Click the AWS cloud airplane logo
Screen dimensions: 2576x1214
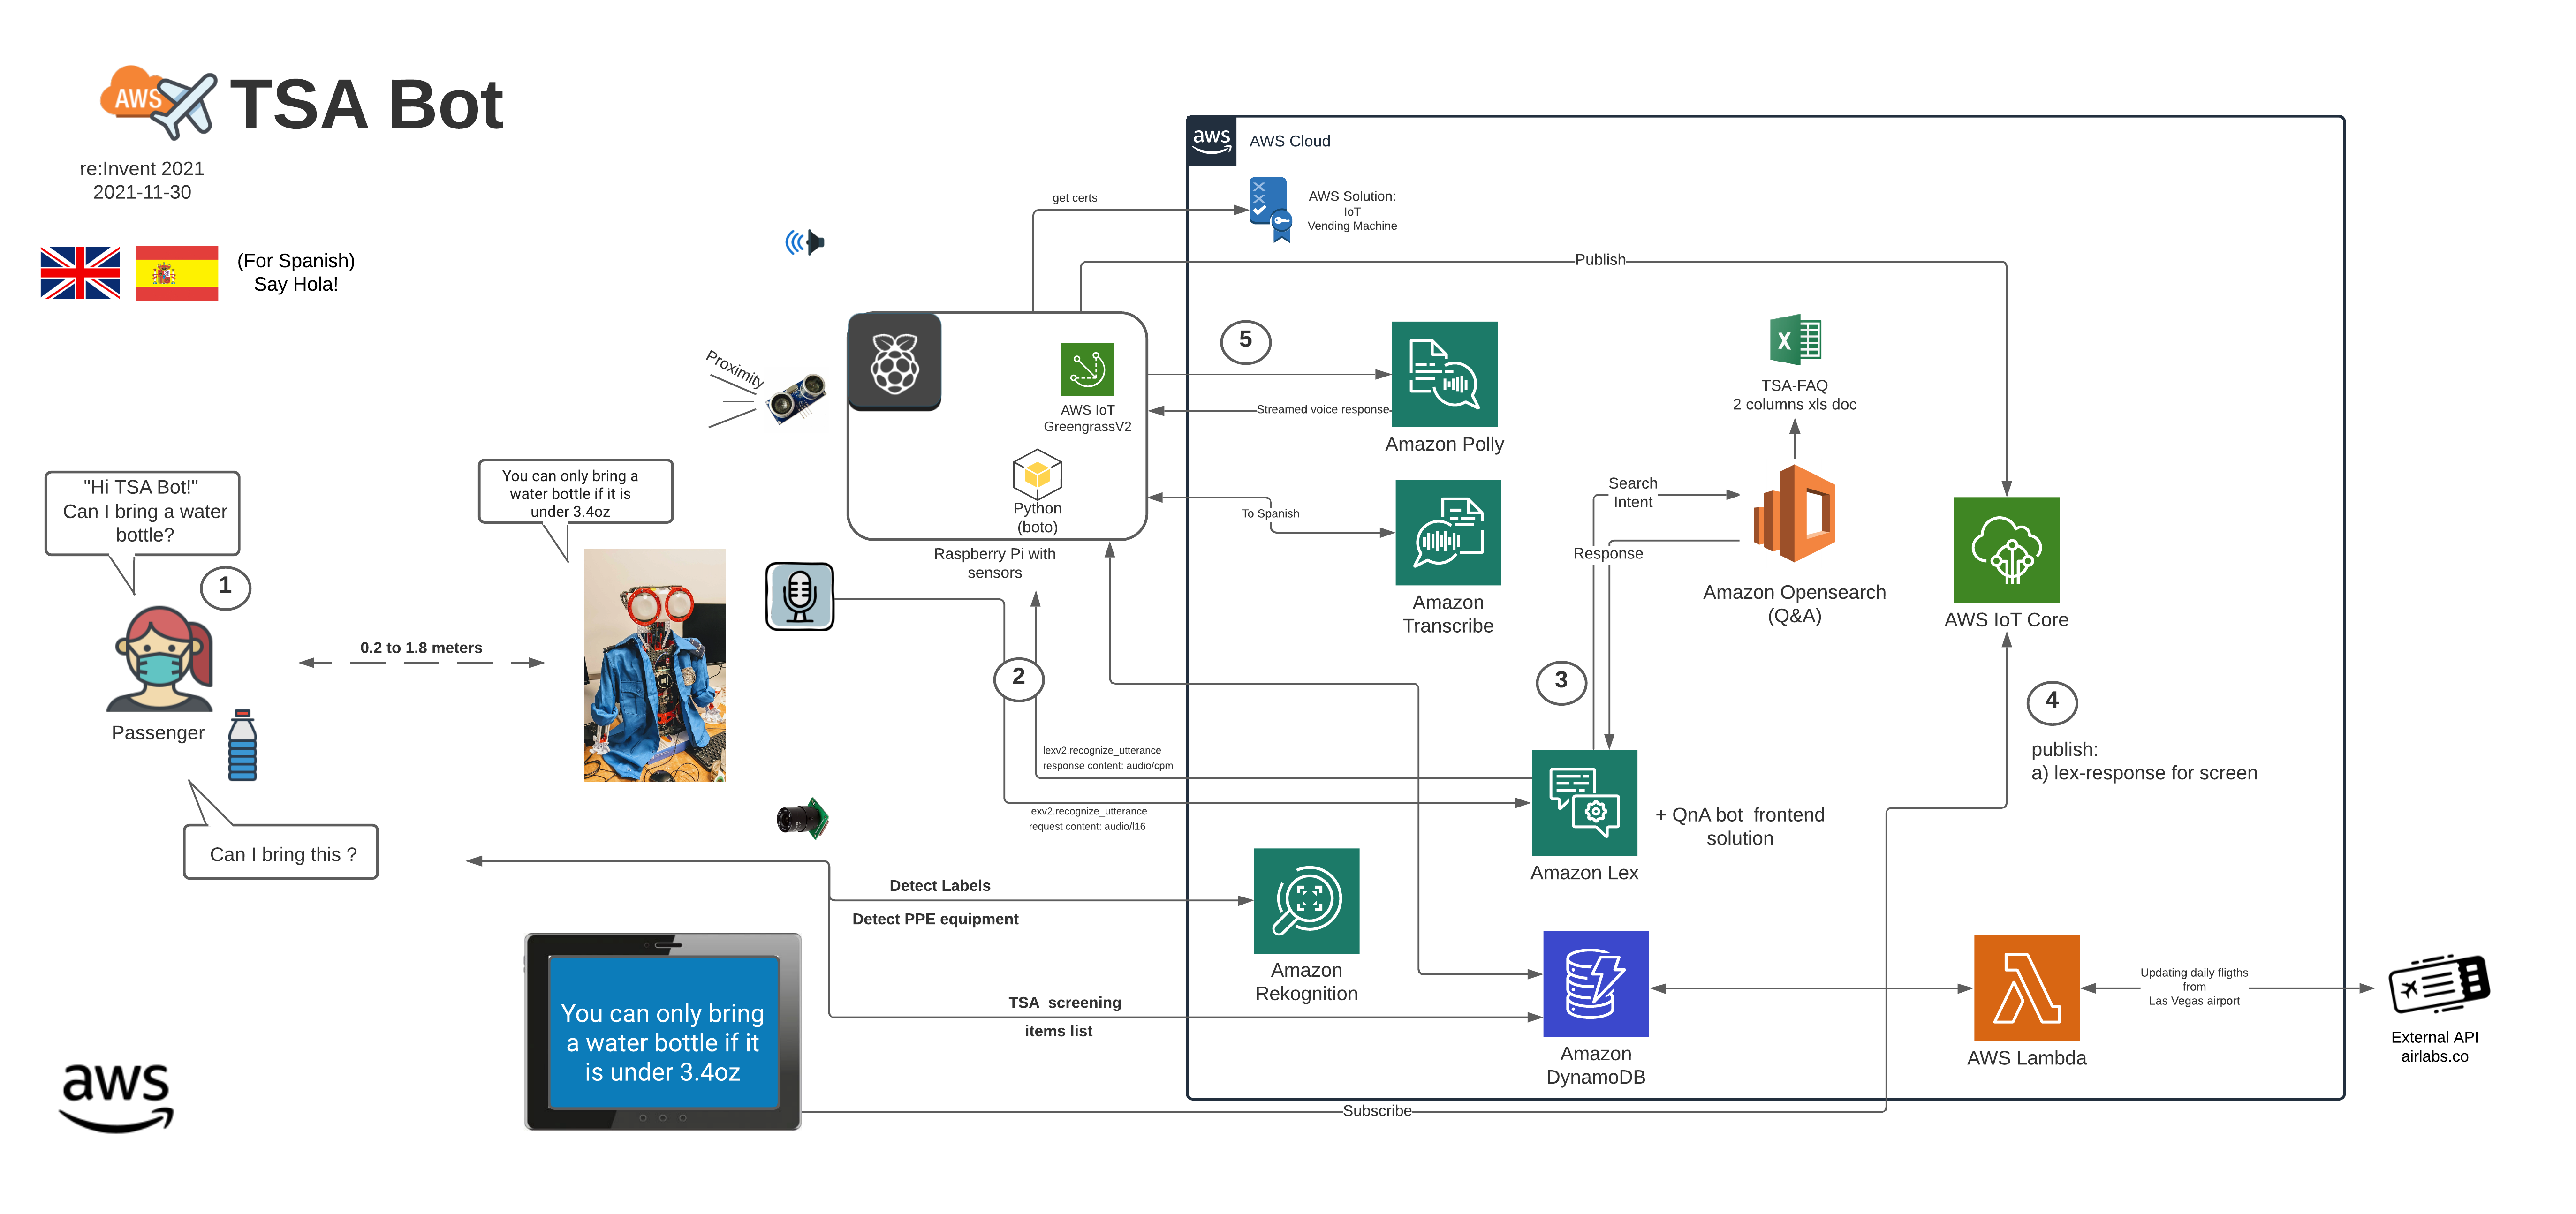[x=158, y=102]
